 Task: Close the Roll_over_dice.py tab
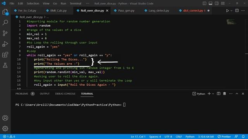(107, 10)
